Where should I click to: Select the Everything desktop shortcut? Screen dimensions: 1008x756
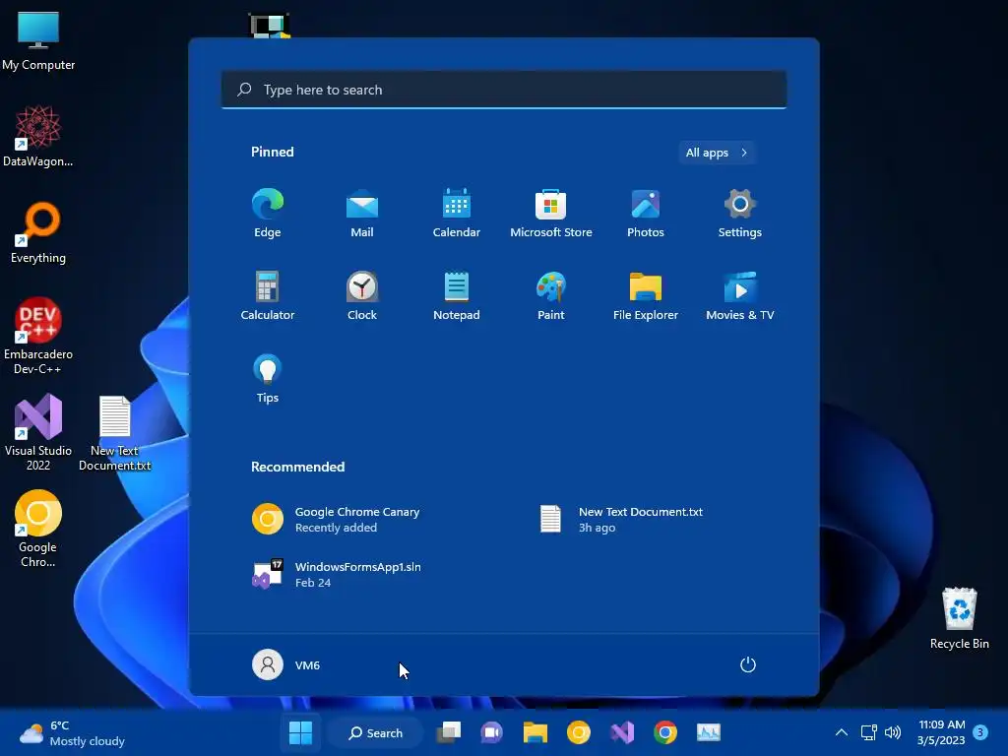(38, 232)
